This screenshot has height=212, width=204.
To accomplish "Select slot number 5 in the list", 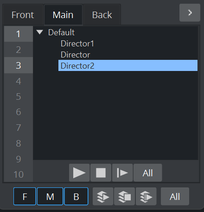I will 19,96.
